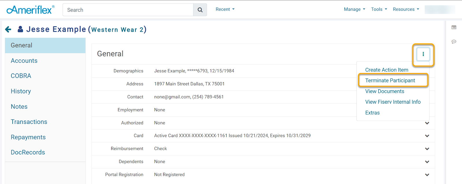Click the magnifying glass search button
The width and height of the screenshot is (462, 184).
(x=200, y=10)
